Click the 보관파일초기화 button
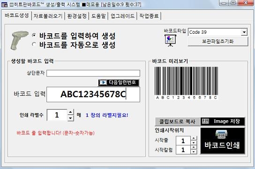The image size is (255, 169). (x=218, y=41)
